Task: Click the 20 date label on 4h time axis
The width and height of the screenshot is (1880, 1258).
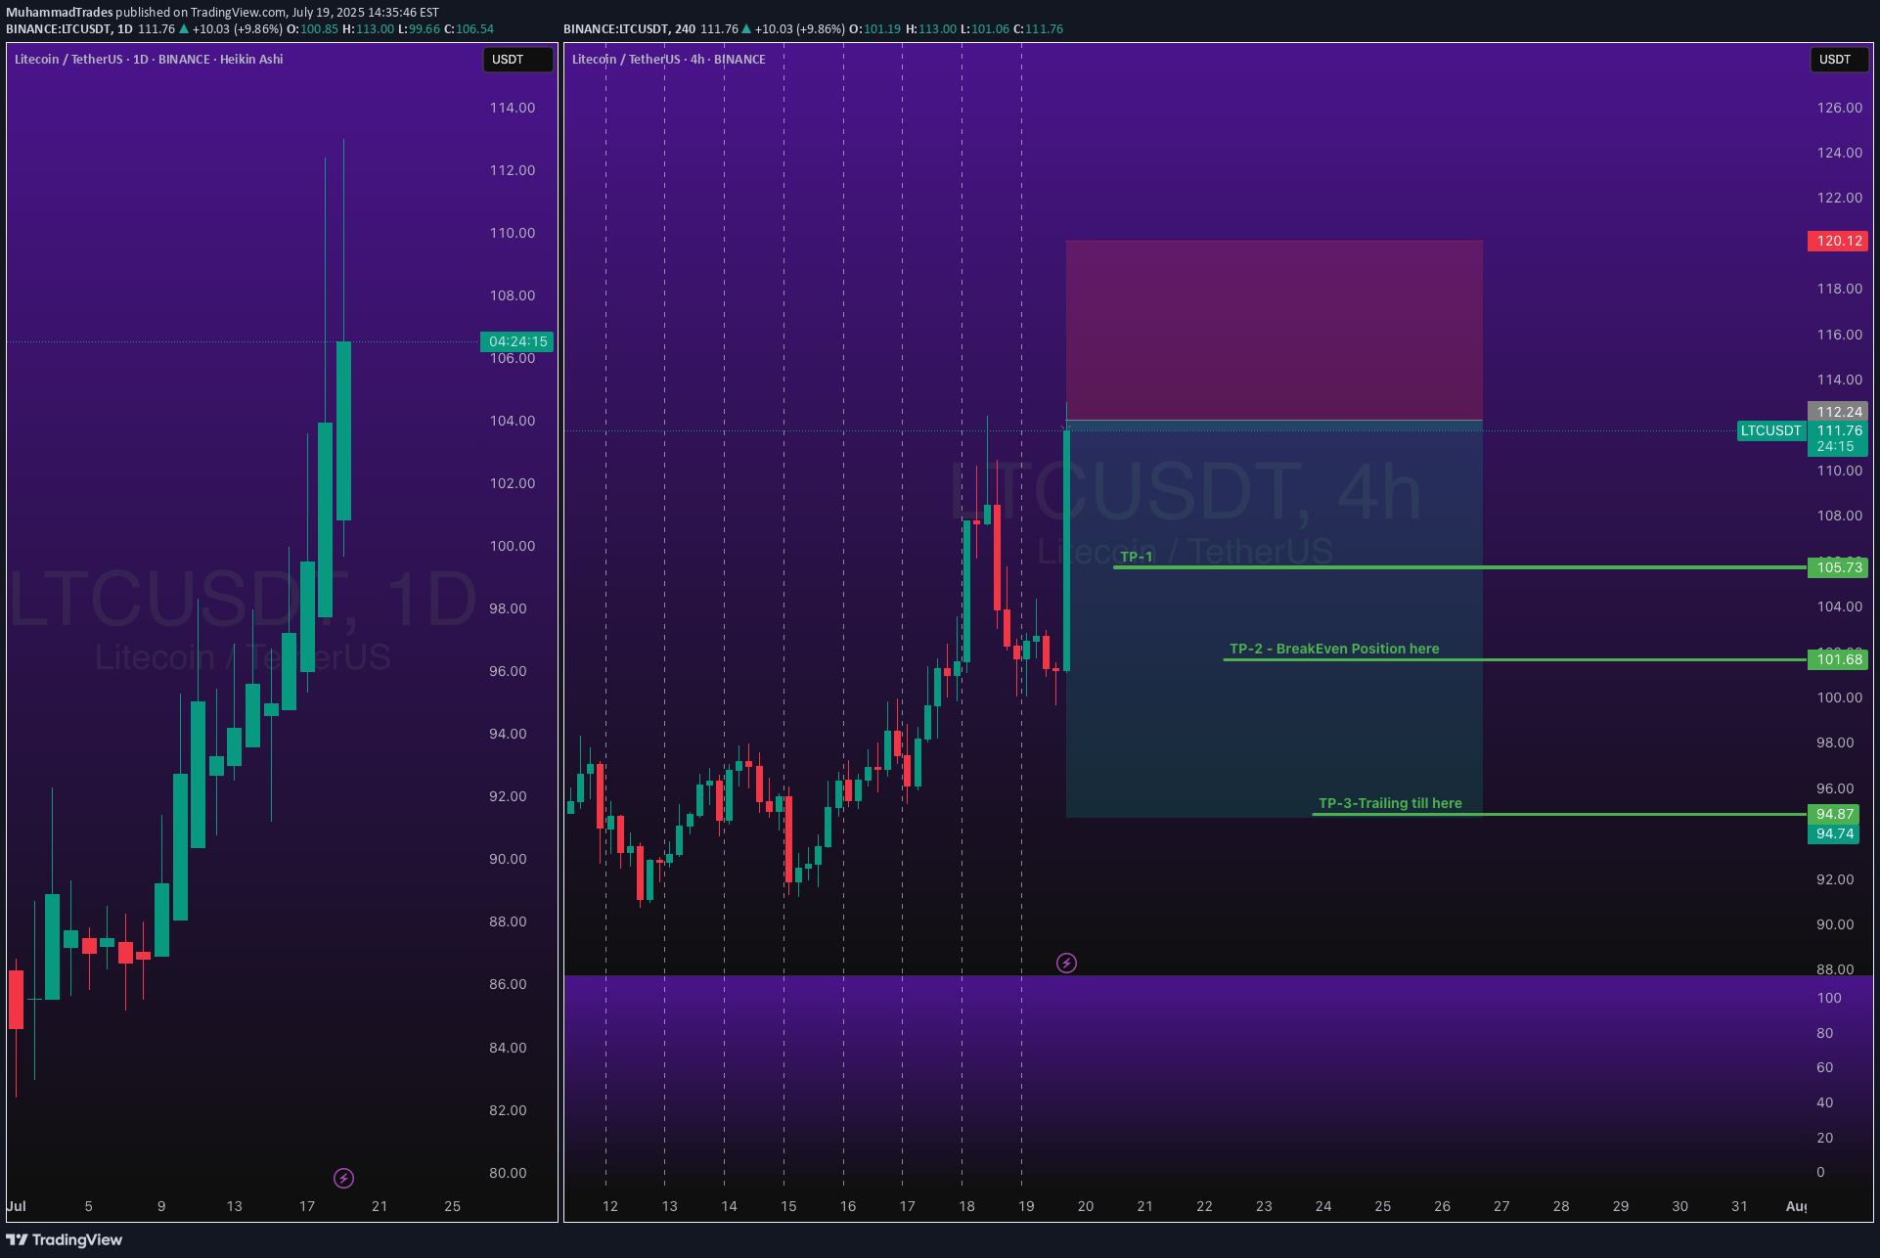Action: click(1086, 1206)
